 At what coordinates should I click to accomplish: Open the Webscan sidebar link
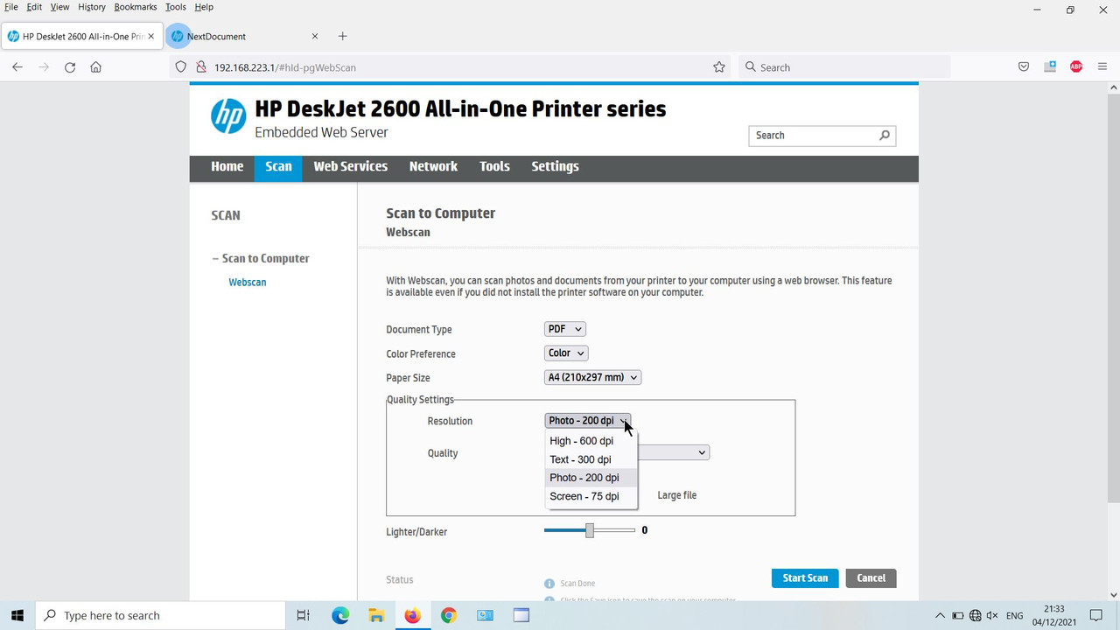[x=248, y=283]
